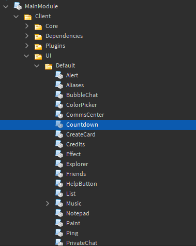Screen dimensions: 196x246
Task: Select the Dependencies folder name
Action: 64,36
